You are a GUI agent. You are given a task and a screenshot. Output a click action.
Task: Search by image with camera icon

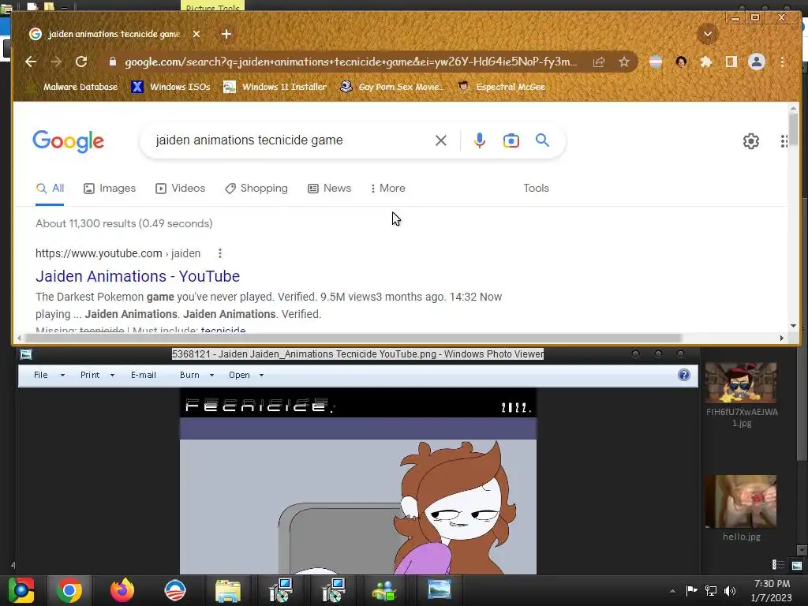click(511, 140)
